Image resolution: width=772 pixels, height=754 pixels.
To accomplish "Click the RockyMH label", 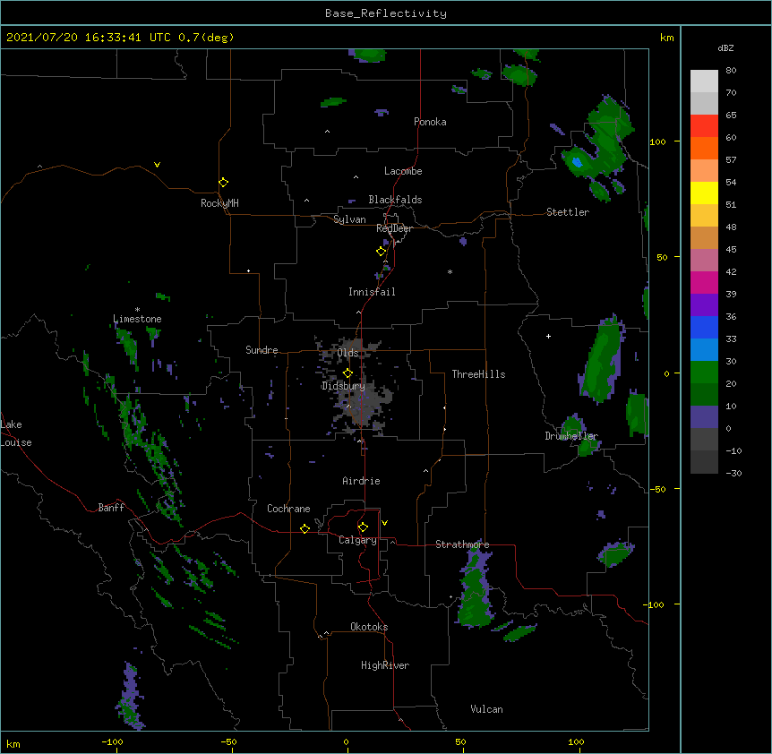I will pyautogui.click(x=219, y=203).
